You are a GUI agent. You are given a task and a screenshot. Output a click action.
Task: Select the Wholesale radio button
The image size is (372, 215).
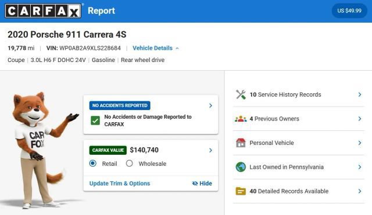(129, 163)
